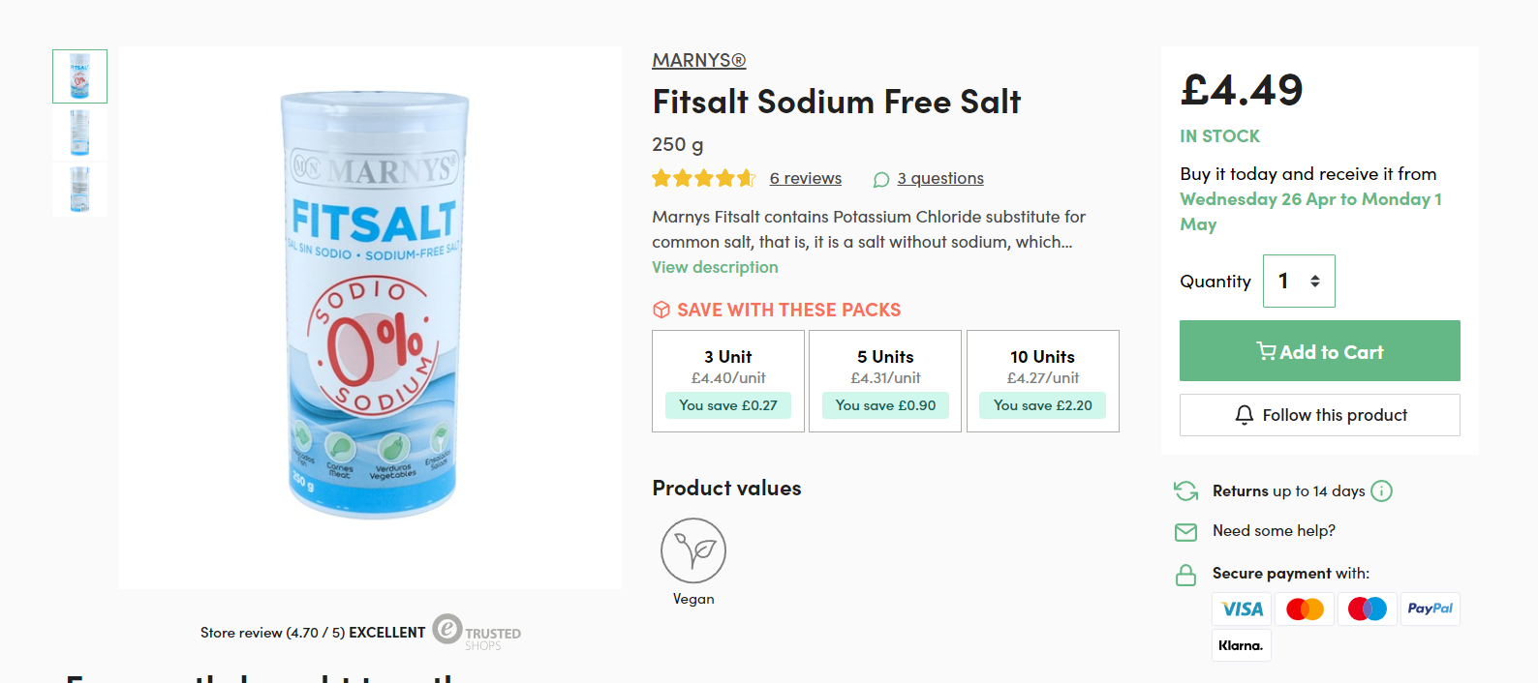Show the second product thumbnail image
The width and height of the screenshot is (1538, 683).
click(80, 133)
